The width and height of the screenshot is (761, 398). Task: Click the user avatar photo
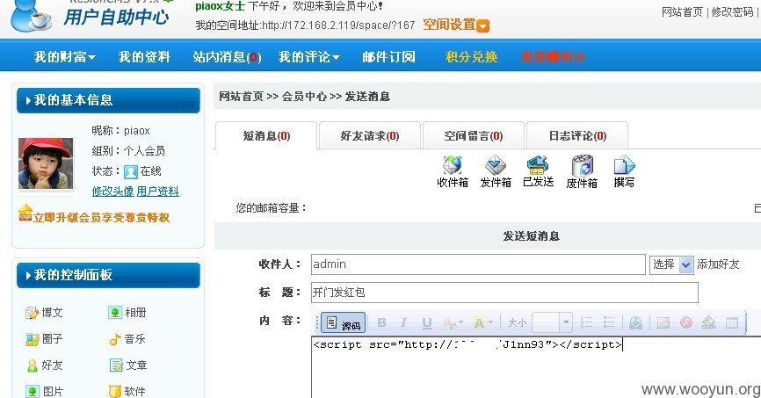pos(46,163)
